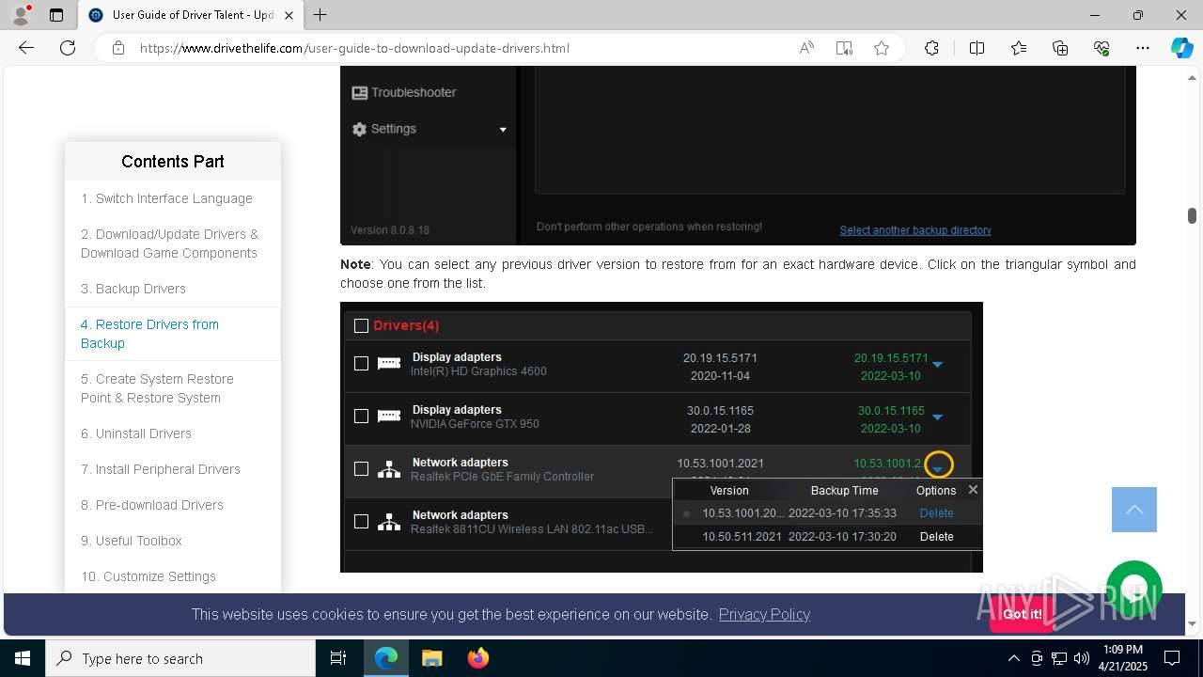Click the Windows taskbar search box
The height and width of the screenshot is (677, 1203).
click(180, 658)
